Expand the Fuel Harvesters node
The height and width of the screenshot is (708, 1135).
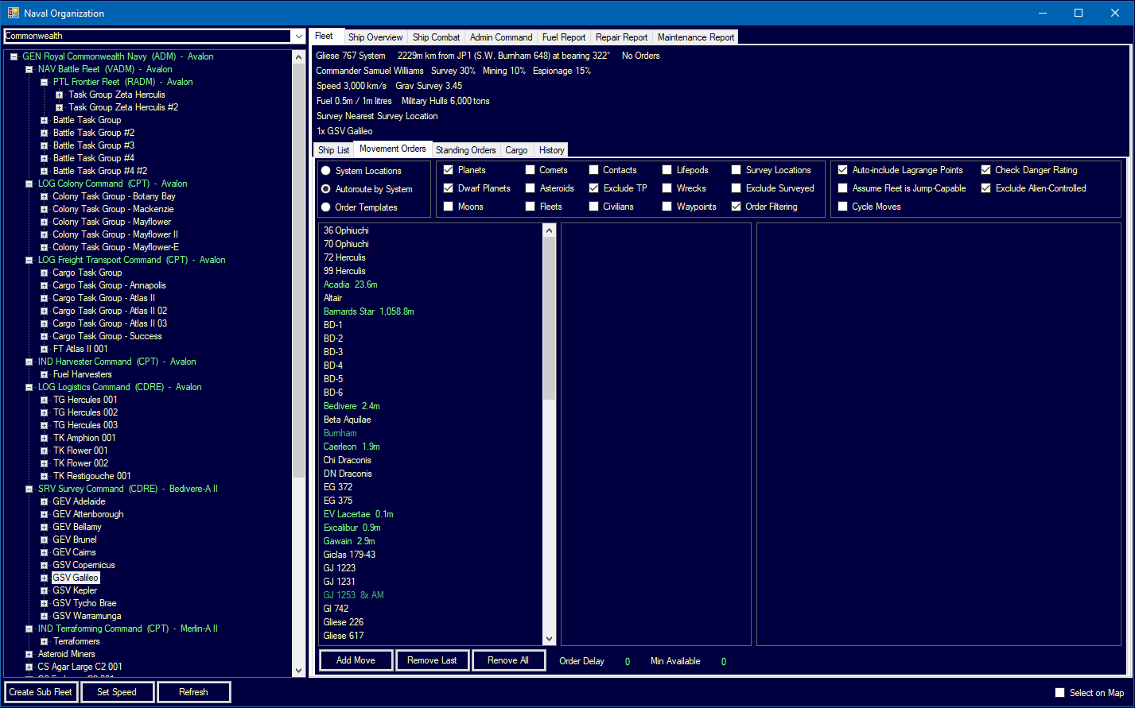(x=45, y=375)
